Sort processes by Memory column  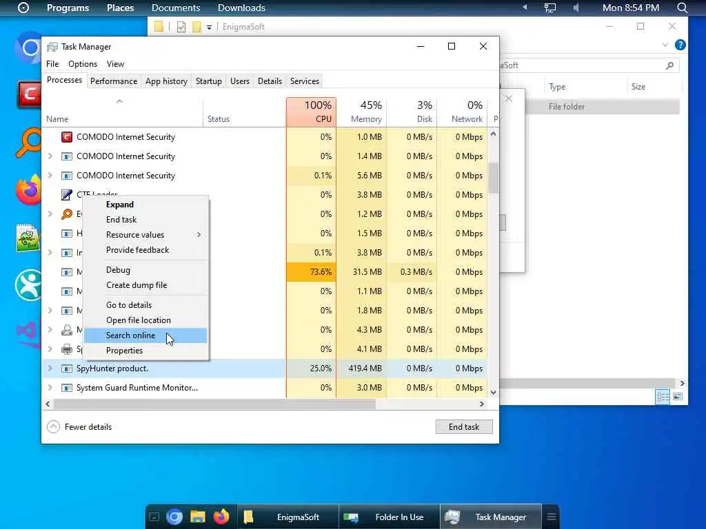pyautogui.click(x=361, y=112)
